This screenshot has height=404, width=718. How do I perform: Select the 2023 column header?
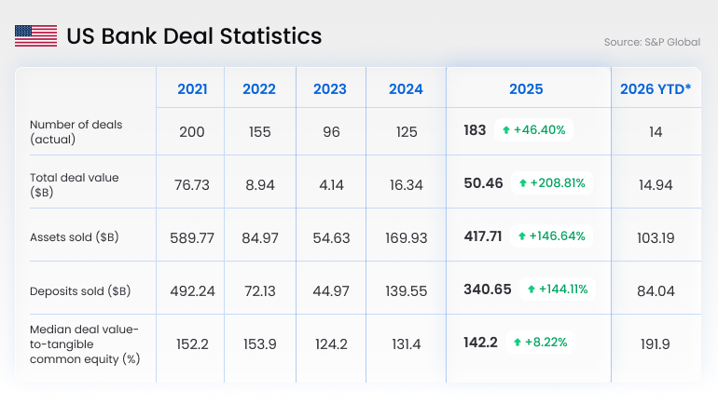330,89
